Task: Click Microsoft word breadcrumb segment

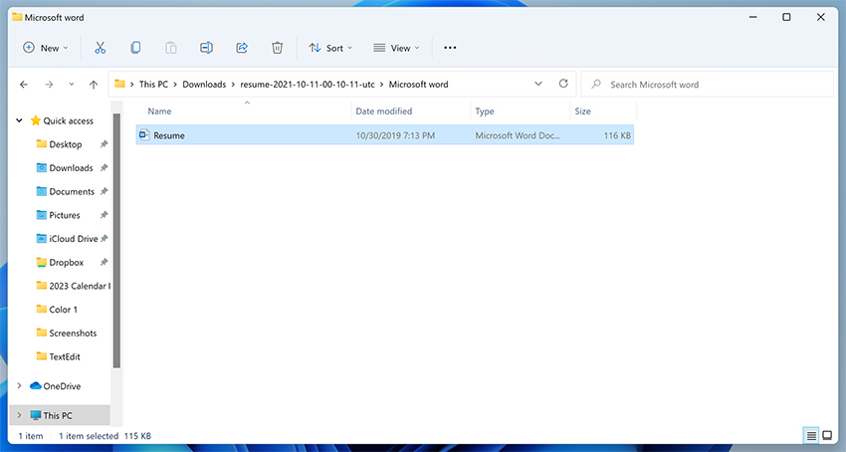Action: point(419,85)
